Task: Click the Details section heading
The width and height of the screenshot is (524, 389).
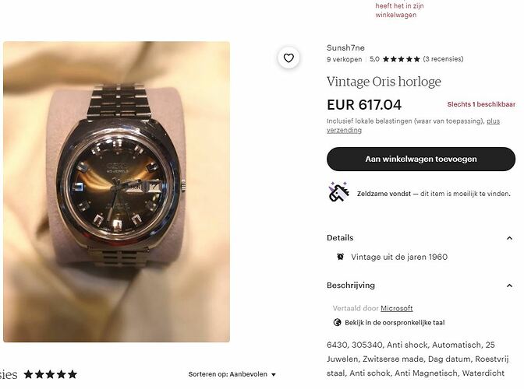Action: click(340, 238)
